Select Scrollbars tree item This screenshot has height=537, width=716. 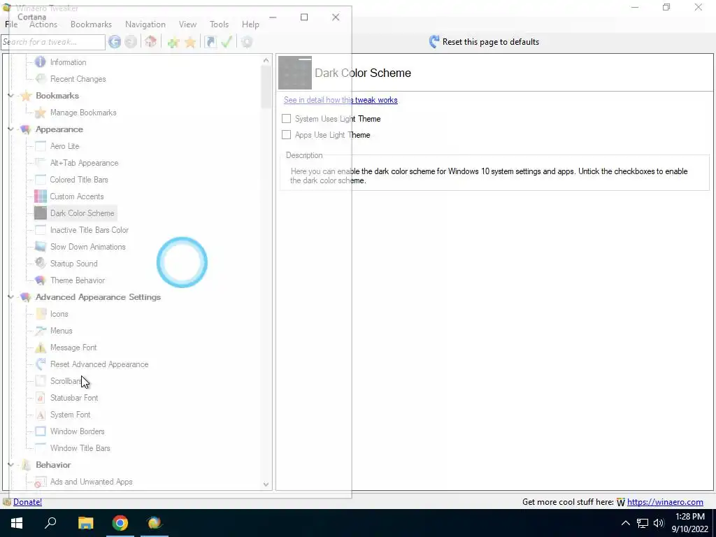(x=66, y=381)
